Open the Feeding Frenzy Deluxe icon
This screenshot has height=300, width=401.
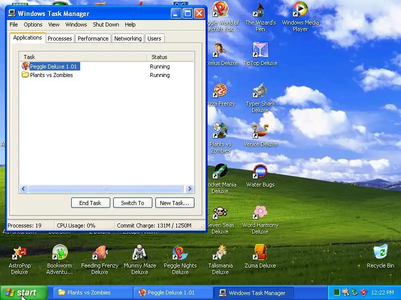point(100,260)
